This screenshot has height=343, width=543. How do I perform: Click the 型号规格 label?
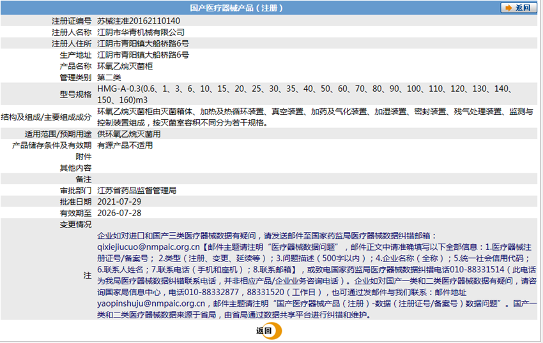click(75, 94)
